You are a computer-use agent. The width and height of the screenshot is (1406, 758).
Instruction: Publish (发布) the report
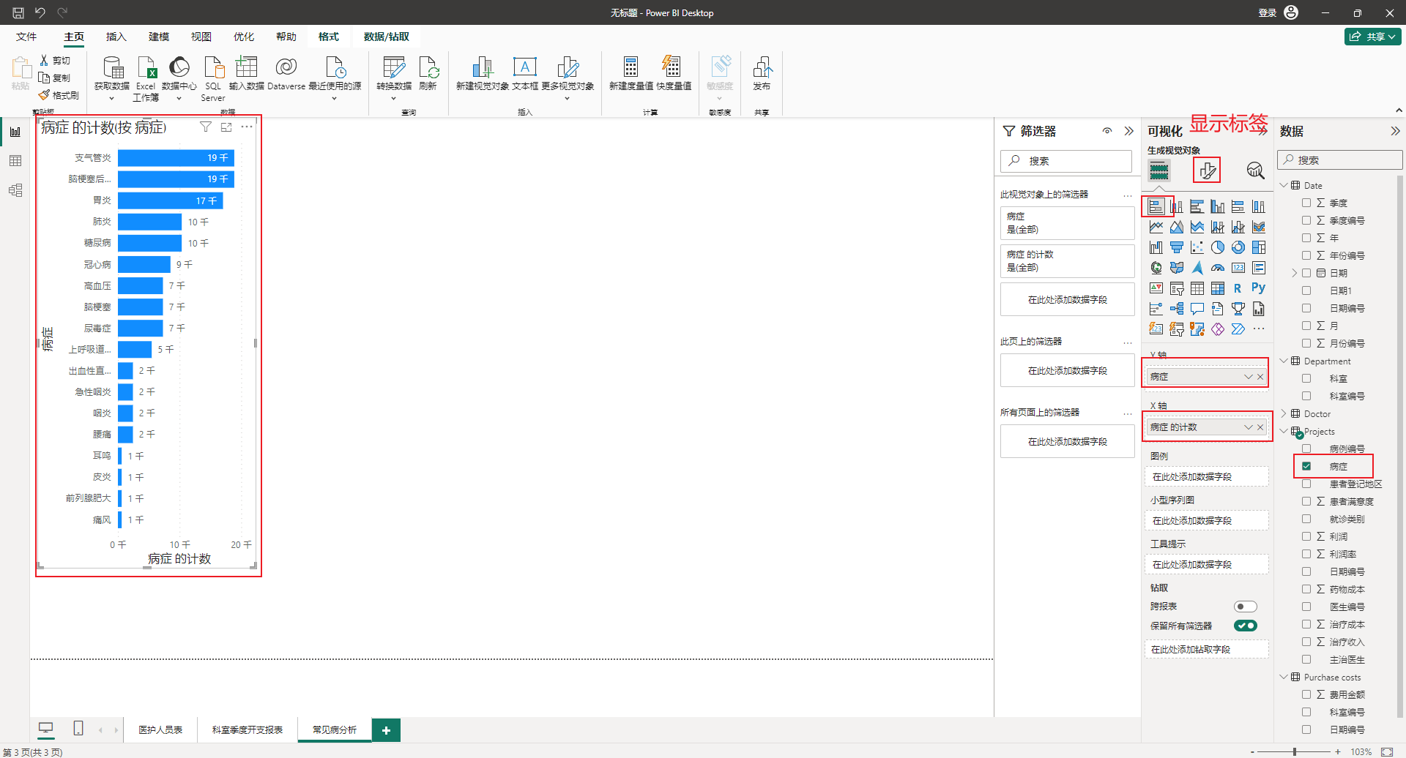[x=762, y=67]
